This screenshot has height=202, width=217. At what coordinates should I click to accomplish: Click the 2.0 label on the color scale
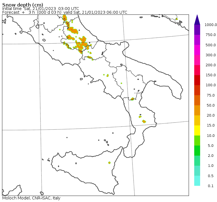coord(211,155)
